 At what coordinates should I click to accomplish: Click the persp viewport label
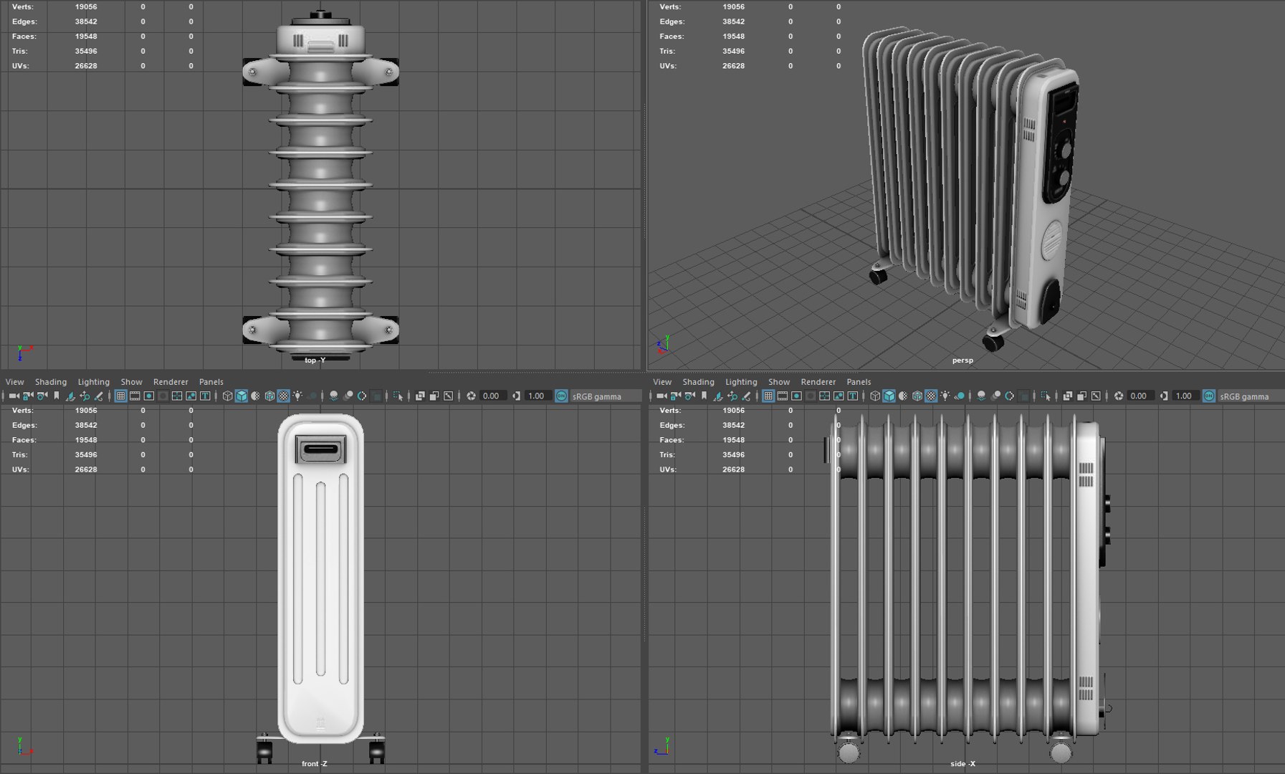click(x=962, y=360)
